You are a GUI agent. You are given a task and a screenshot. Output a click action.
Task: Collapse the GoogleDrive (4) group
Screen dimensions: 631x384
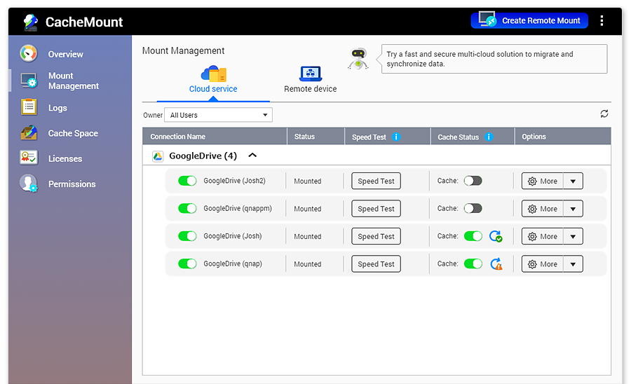[252, 156]
